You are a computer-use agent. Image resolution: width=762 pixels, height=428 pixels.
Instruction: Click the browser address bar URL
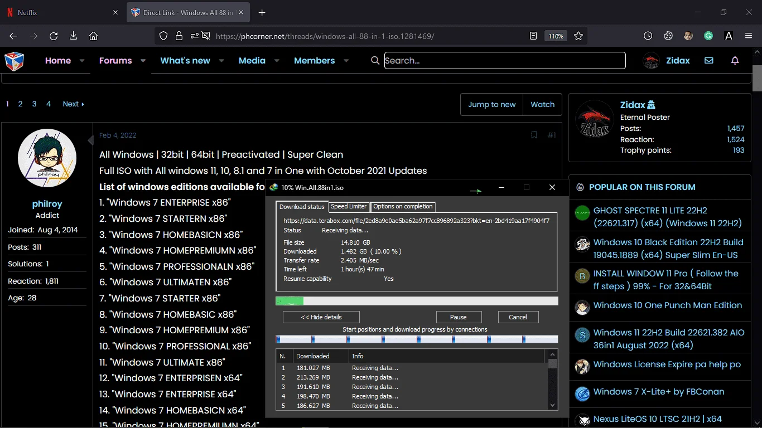click(x=325, y=36)
